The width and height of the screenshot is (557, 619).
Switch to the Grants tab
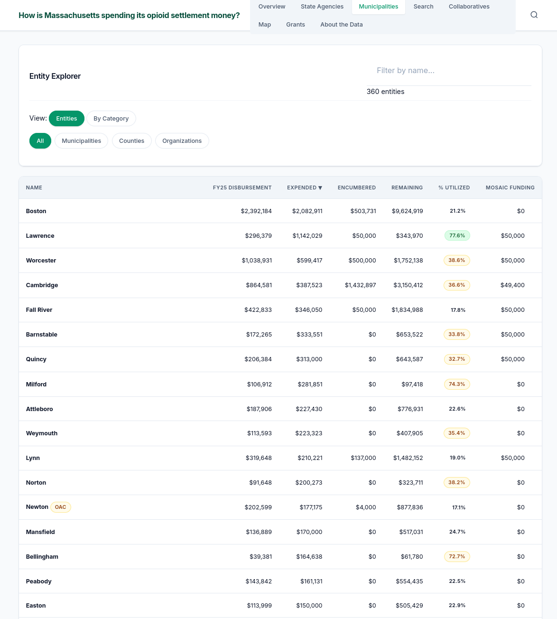pos(295,24)
